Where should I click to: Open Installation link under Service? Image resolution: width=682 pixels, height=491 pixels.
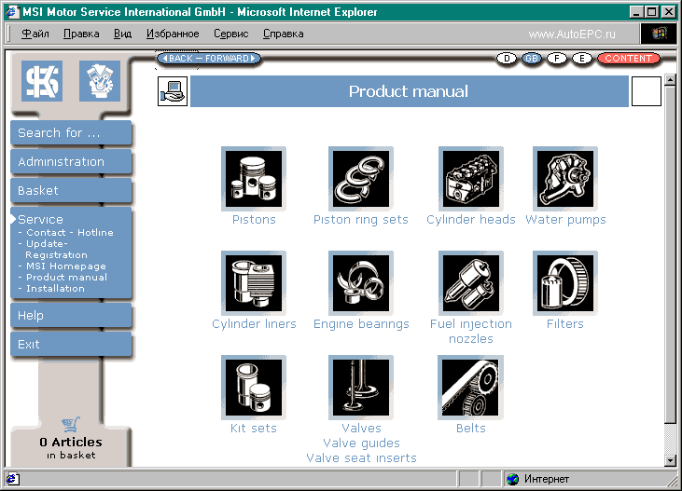pyautogui.click(x=55, y=289)
